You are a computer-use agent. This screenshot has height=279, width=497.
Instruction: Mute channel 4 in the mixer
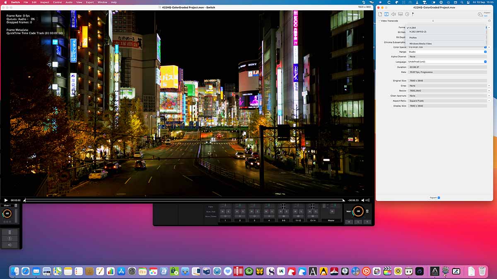coord(266,211)
